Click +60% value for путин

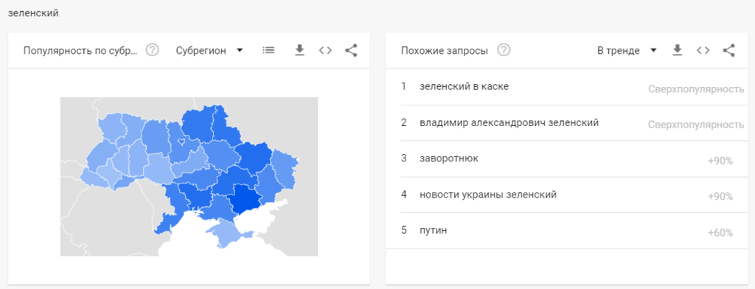pyautogui.click(x=720, y=233)
